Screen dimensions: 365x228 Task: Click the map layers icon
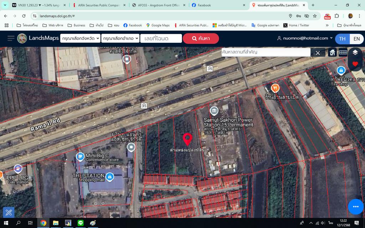355,53
